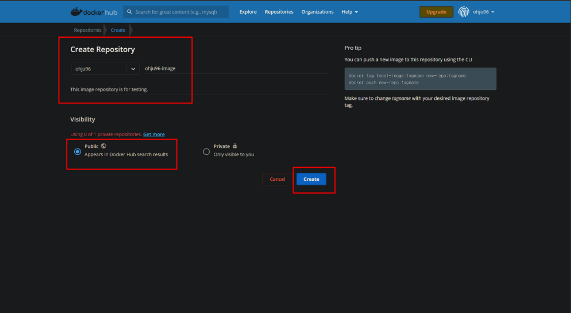Click the search magnifier icon
571x313 pixels.
pos(129,12)
